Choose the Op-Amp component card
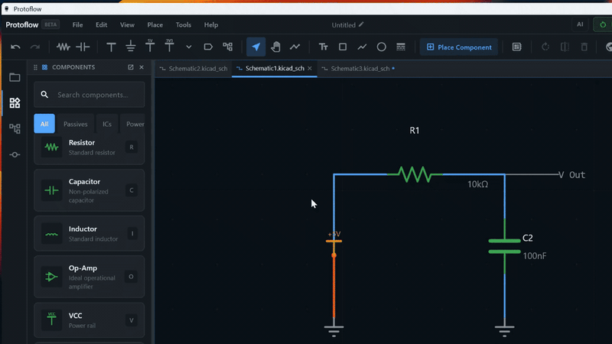 click(x=90, y=277)
